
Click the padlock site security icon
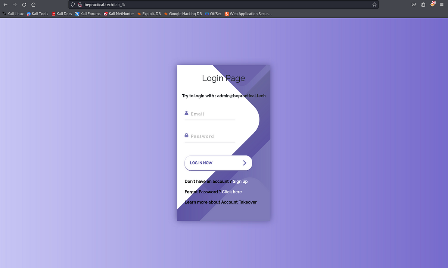click(80, 4)
